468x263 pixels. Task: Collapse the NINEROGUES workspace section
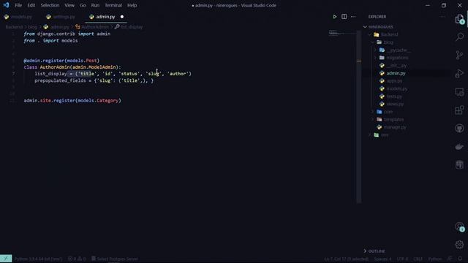click(380, 27)
